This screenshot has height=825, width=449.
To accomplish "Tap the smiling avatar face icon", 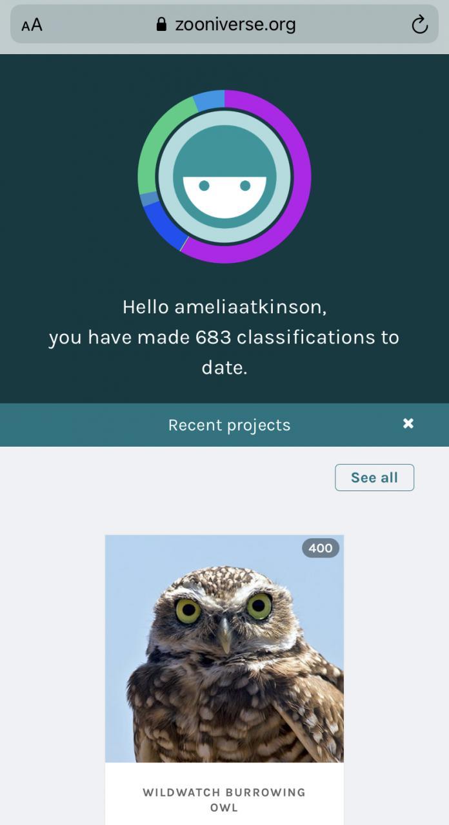I will (224, 177).
